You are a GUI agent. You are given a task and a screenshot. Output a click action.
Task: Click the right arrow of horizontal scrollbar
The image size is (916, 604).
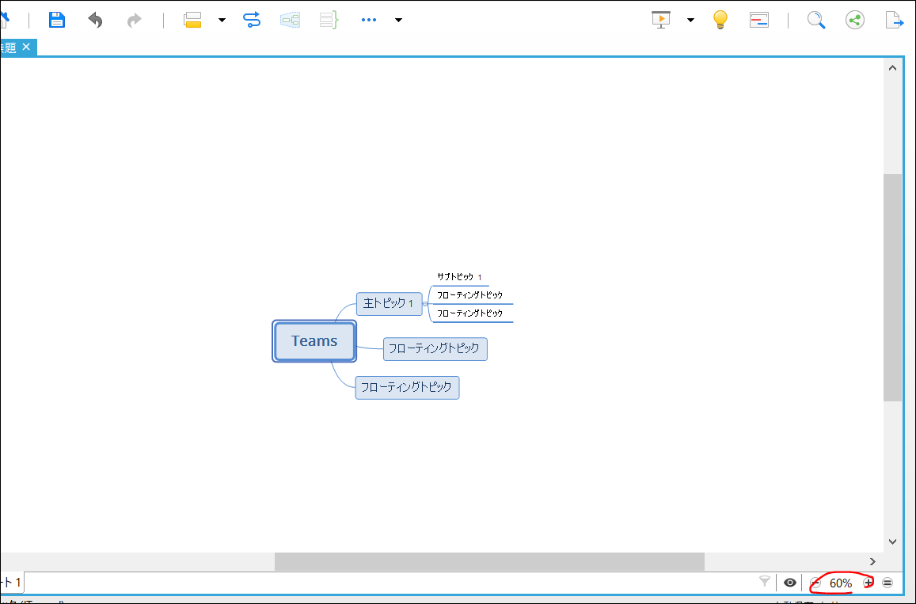point(872,561)
